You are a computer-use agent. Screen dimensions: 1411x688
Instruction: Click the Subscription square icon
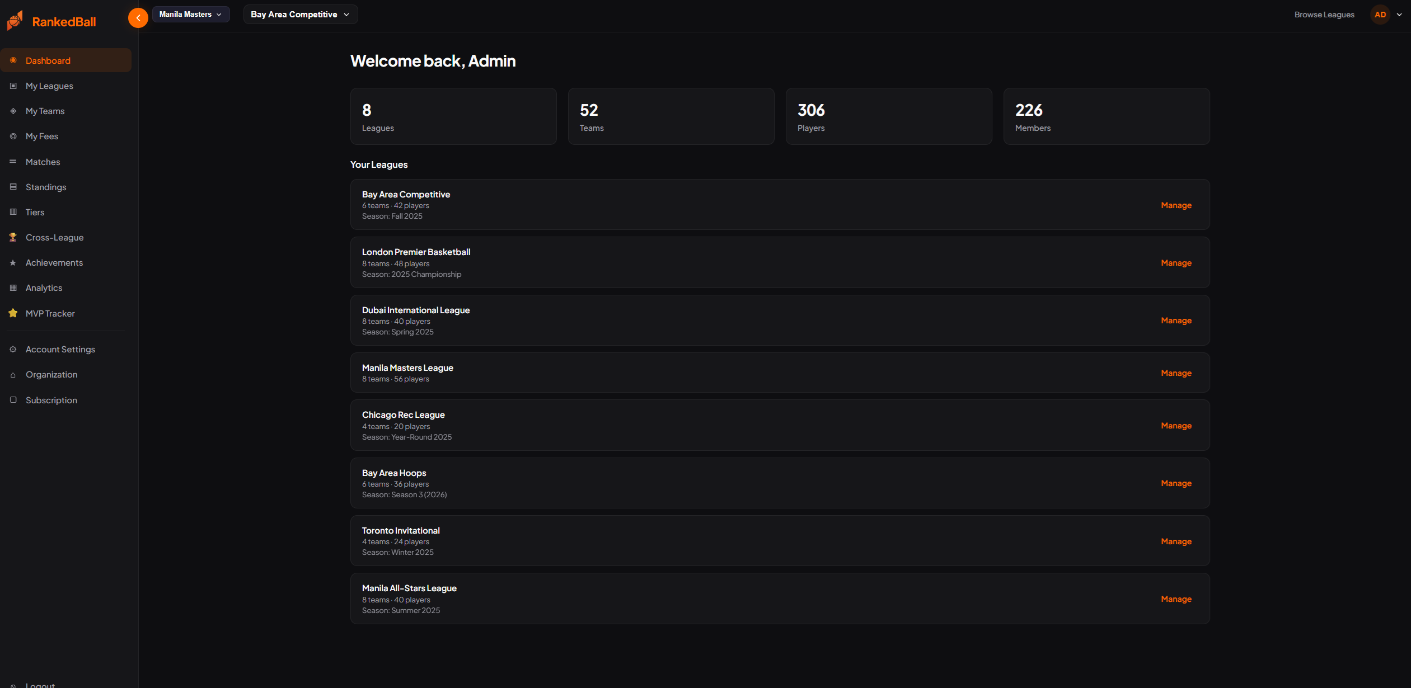point(13,400)
